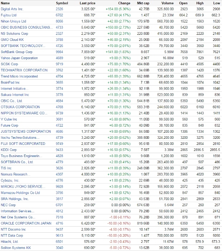This screenshot has height=251, width=222.
Task: Open V Cube Inc link
Action: click(x=9, y=119)
